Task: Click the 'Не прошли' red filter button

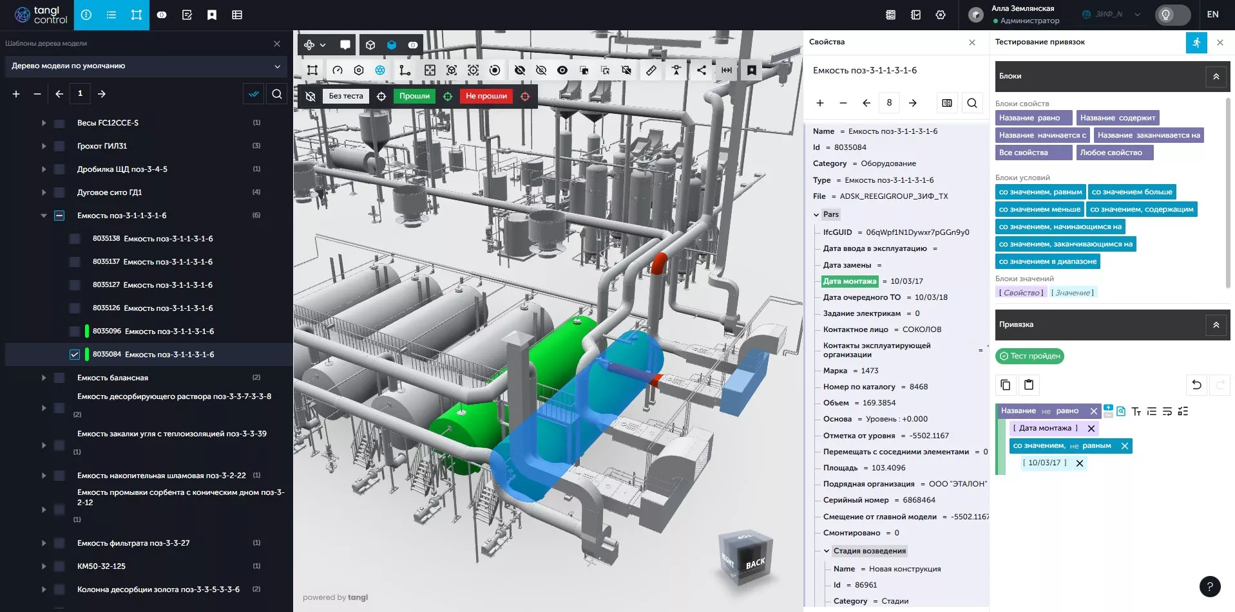Action: coord(486,97)
